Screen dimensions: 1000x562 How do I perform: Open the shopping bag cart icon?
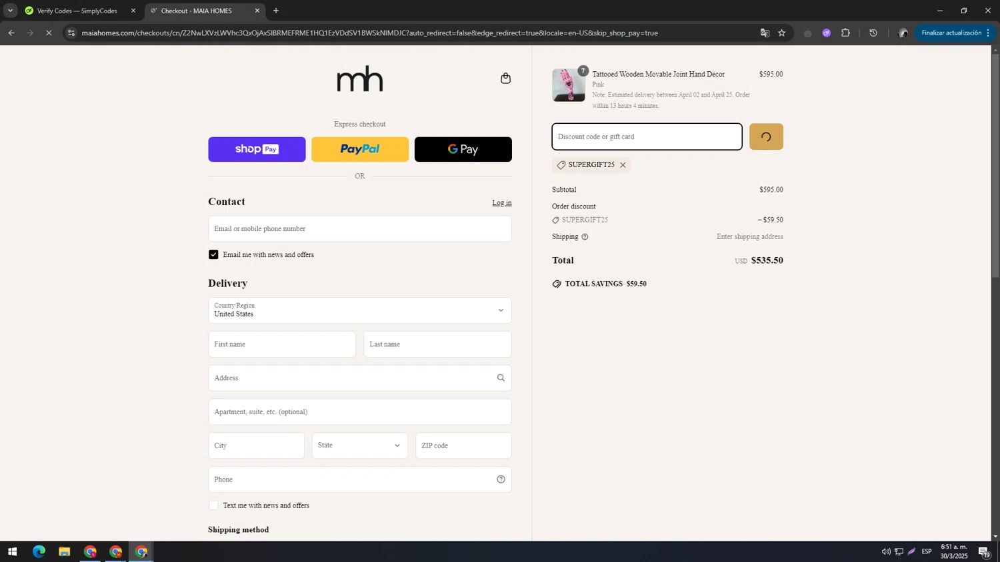[505, 79]
